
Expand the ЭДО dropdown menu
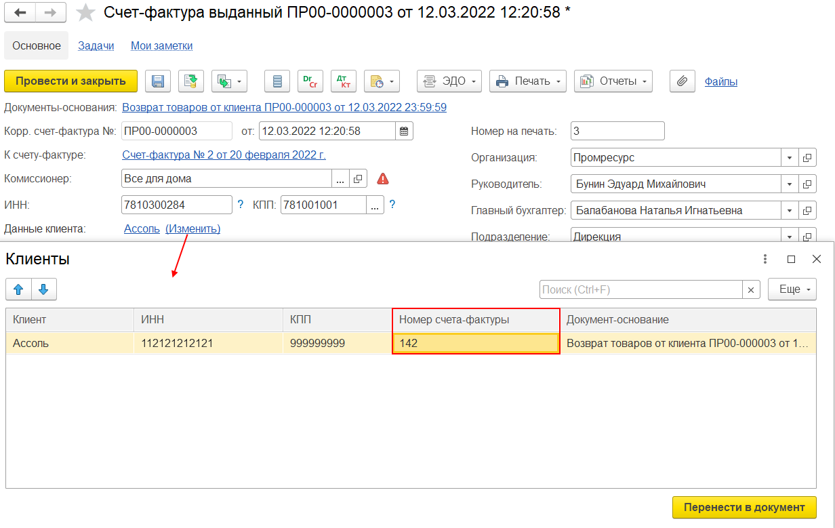449,81
